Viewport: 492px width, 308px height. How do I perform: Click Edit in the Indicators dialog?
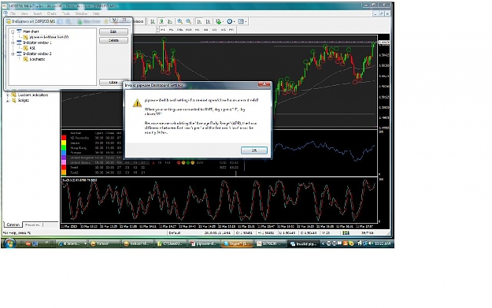point(113,32)
